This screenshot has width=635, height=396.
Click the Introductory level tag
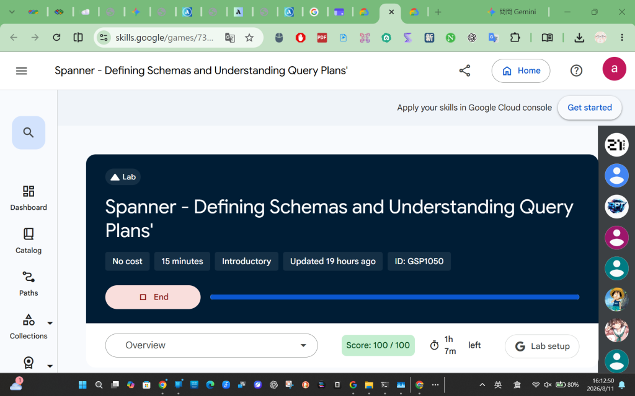(x=246, y=262)
